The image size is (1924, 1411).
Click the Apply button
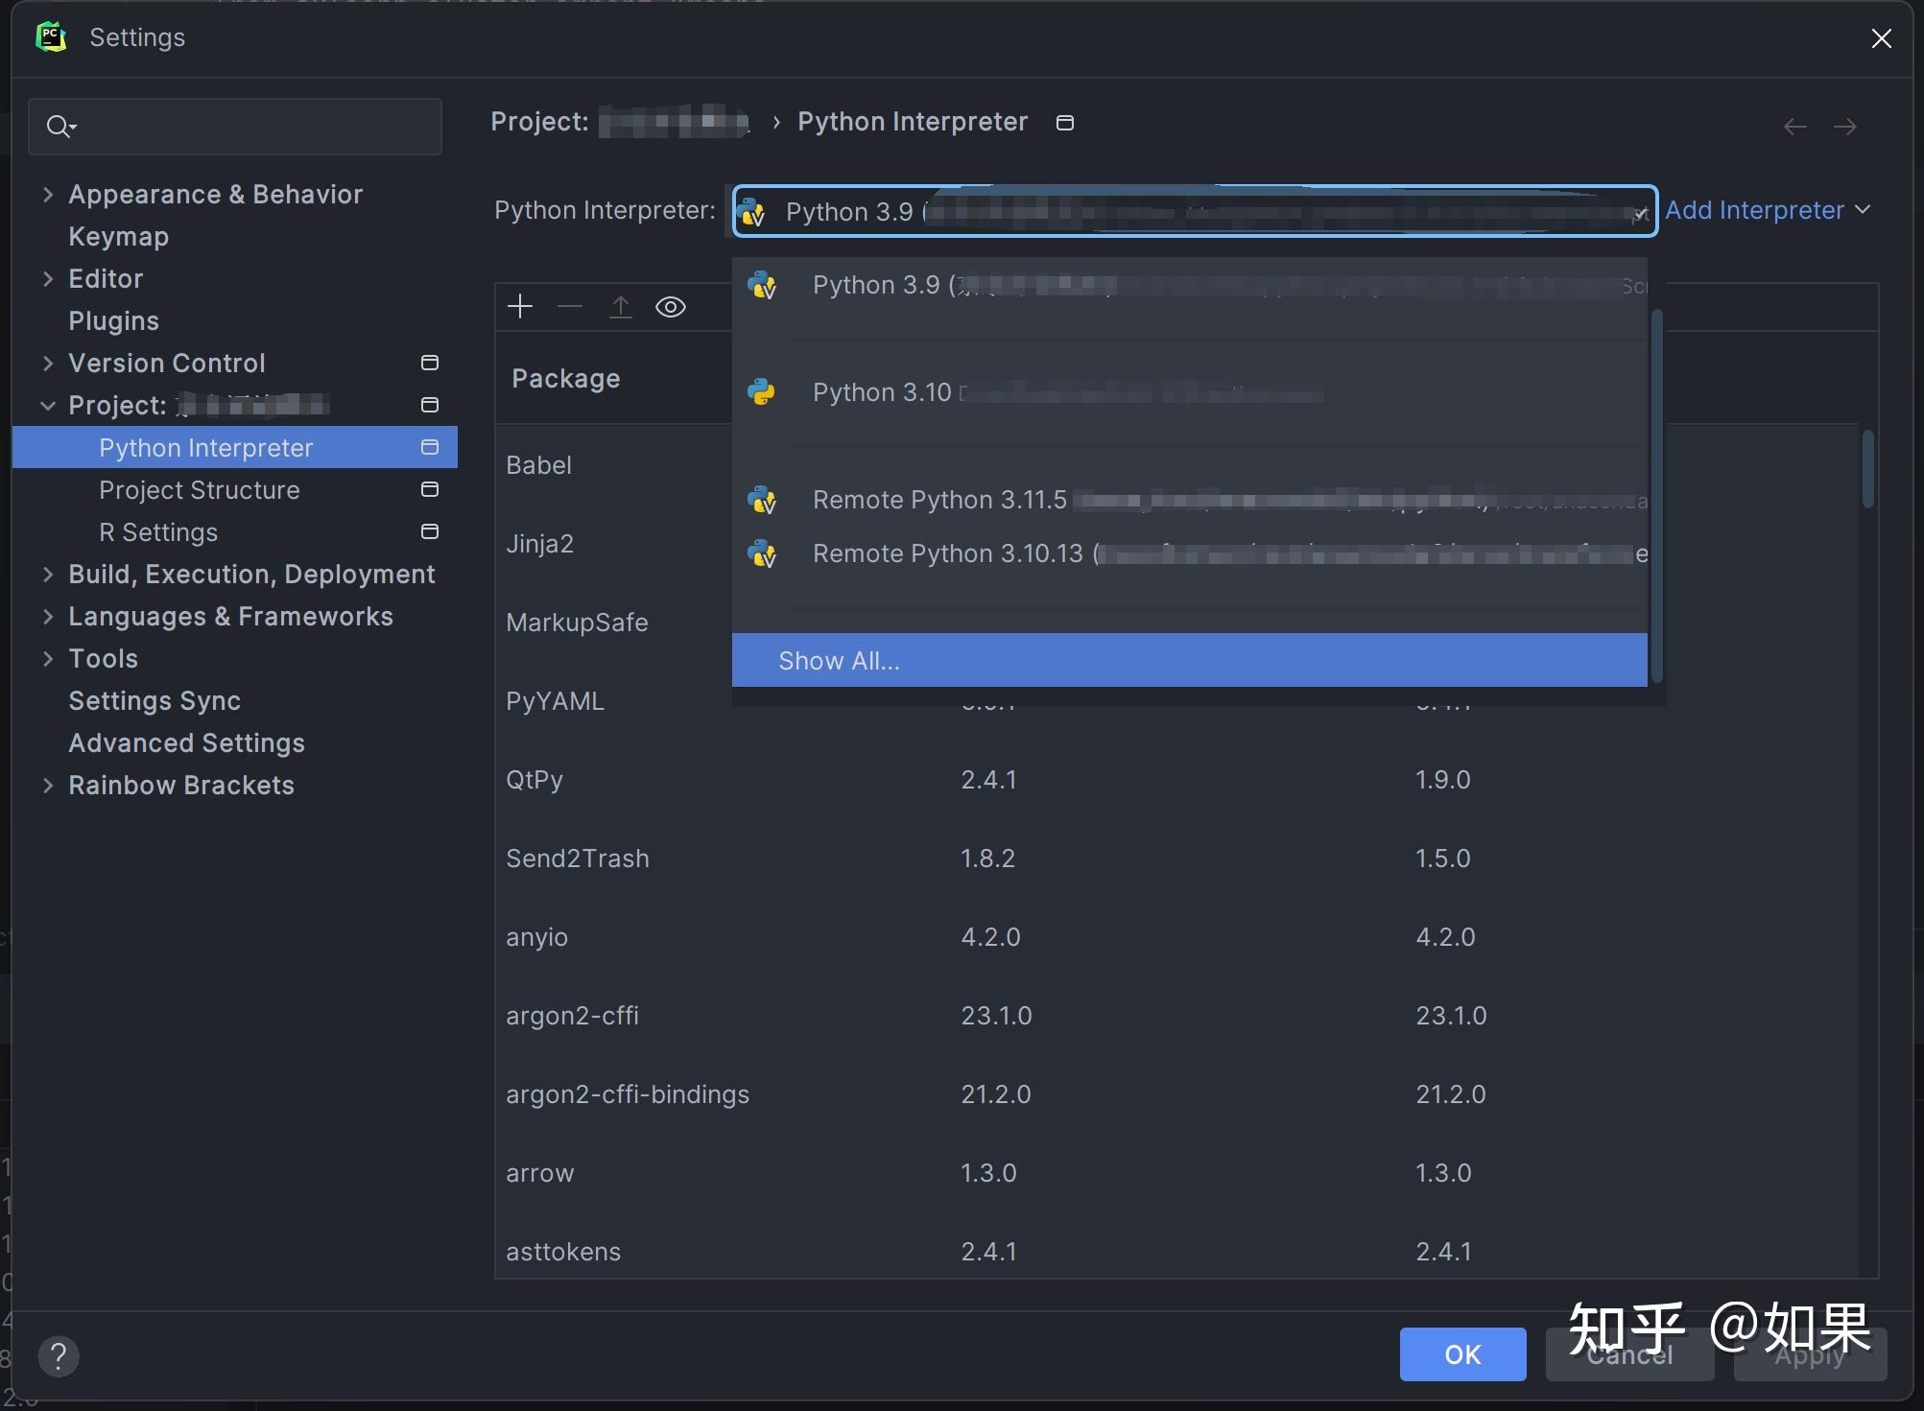(1808, 1354)
